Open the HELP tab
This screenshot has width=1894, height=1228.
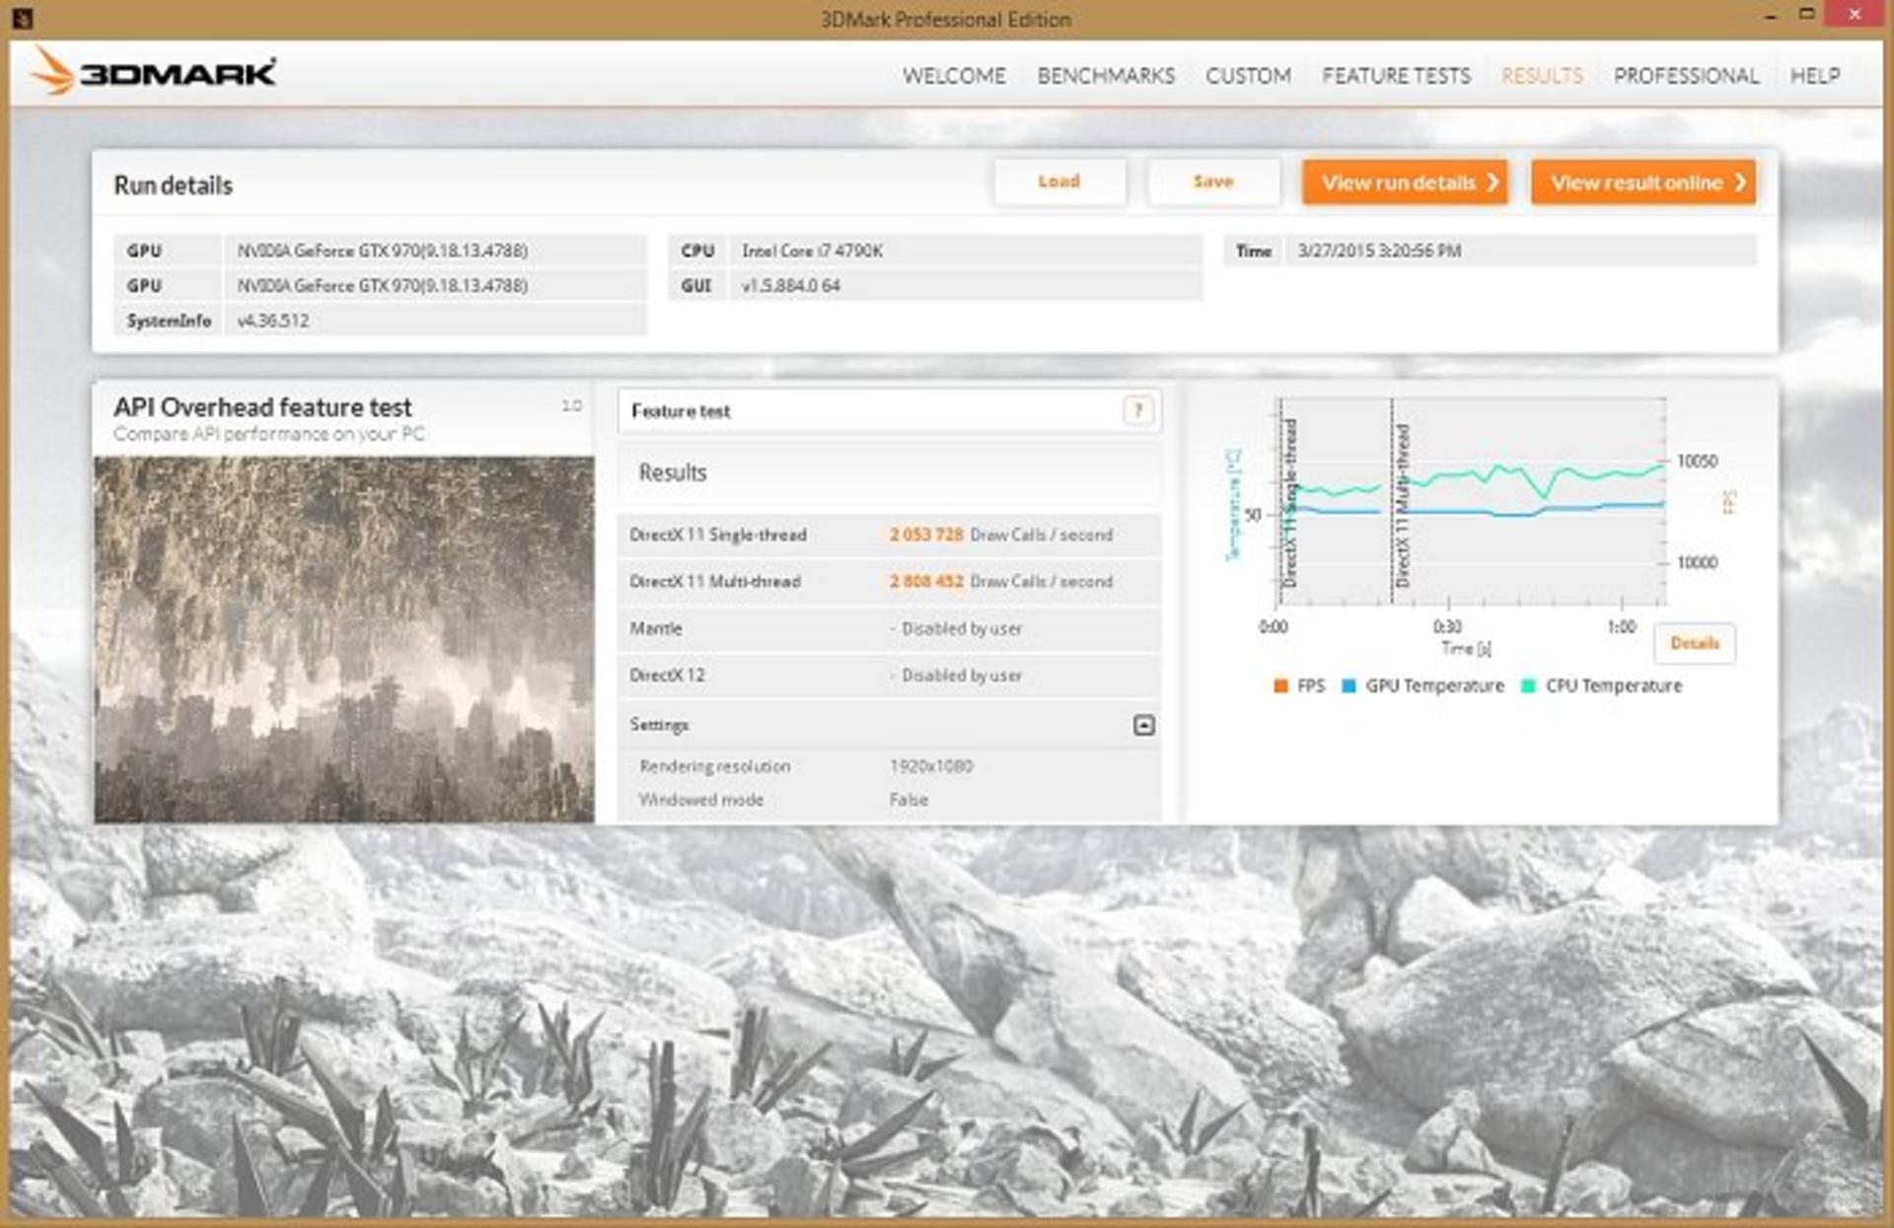[x=1815, y=76]
